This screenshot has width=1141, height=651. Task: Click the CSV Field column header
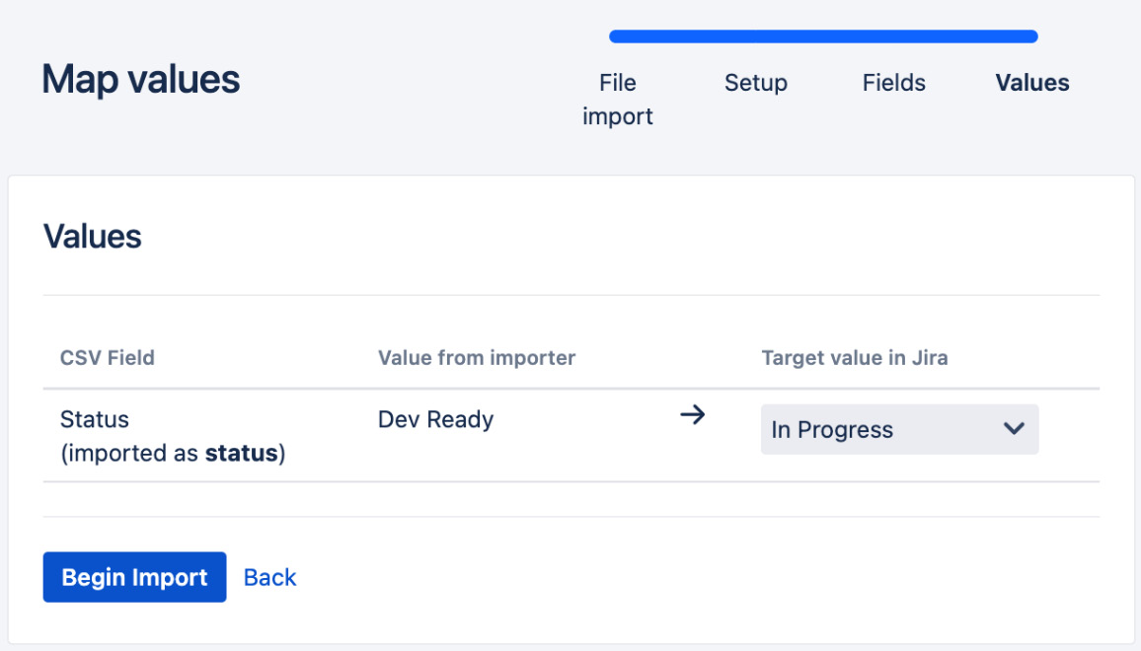[x=107, y=358]
